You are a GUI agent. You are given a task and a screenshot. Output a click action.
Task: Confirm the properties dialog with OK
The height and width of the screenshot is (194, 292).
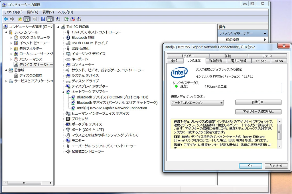pyautogui.click(x=250, y=166)
